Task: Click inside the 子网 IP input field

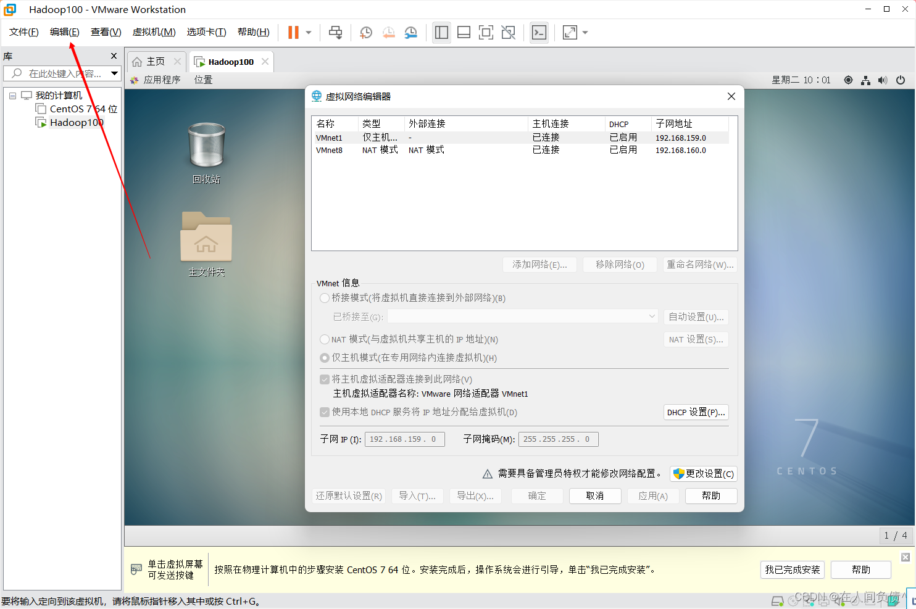Action: click(x=404, y=439)
